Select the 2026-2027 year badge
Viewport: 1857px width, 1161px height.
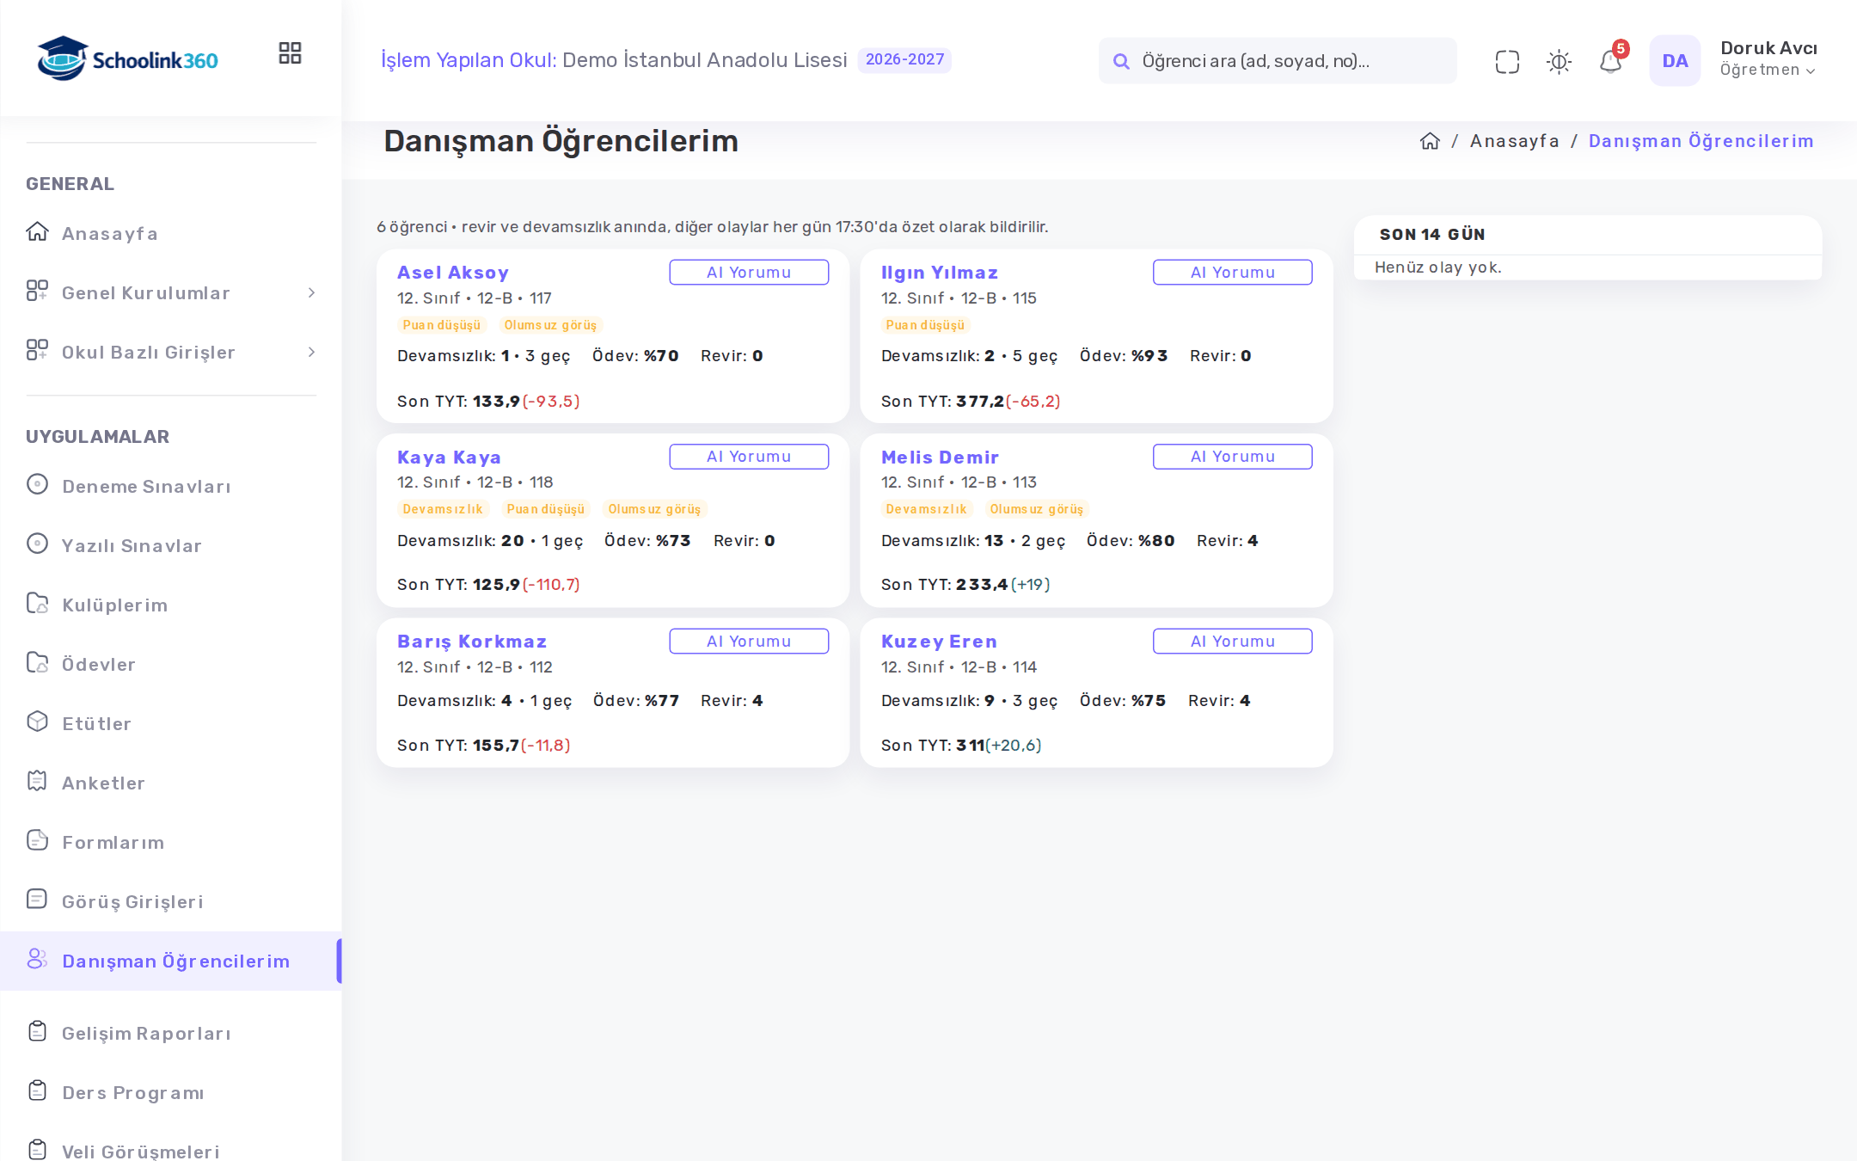pyautogui.click(x=904, y=59)
